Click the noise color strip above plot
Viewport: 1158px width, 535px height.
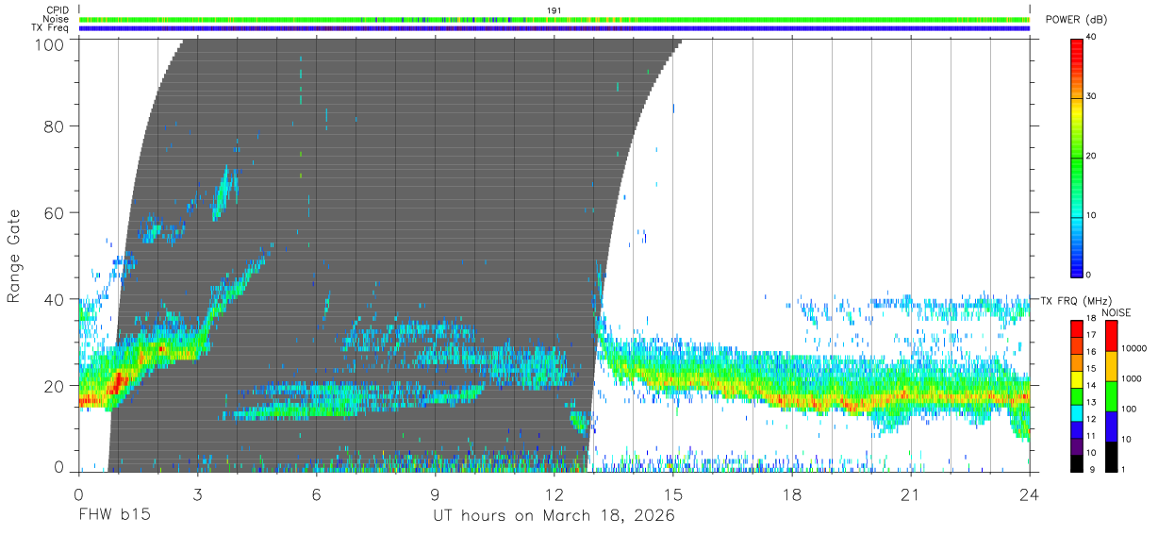[554, 19]
